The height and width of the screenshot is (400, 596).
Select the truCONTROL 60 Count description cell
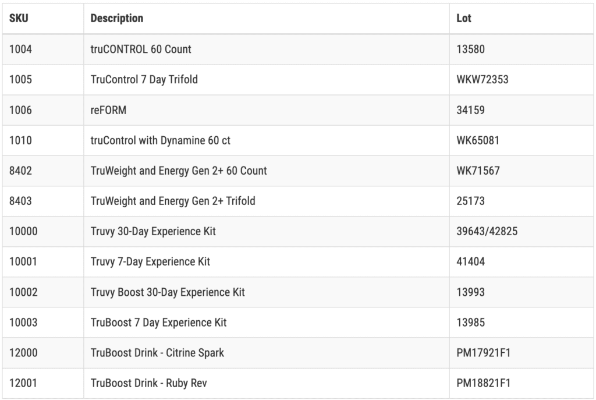[267, 49]
